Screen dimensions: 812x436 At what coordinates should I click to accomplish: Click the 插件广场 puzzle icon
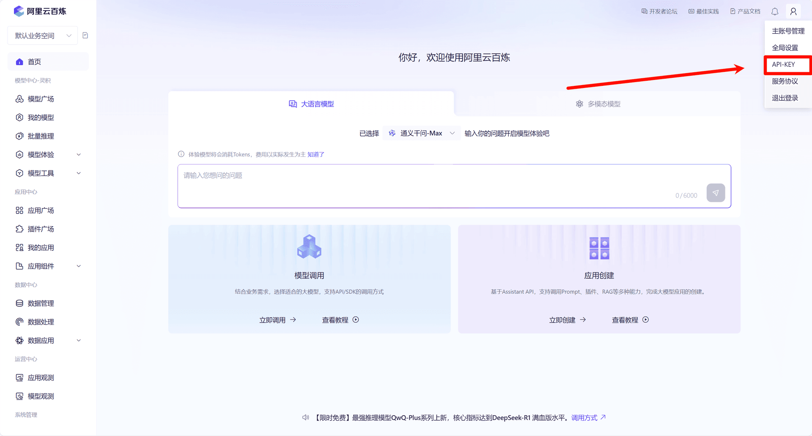click(19, 229)
